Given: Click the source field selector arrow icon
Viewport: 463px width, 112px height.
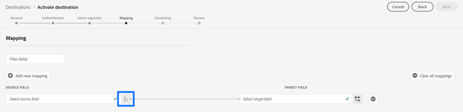Looking at the screenshot, I should 126,99.
